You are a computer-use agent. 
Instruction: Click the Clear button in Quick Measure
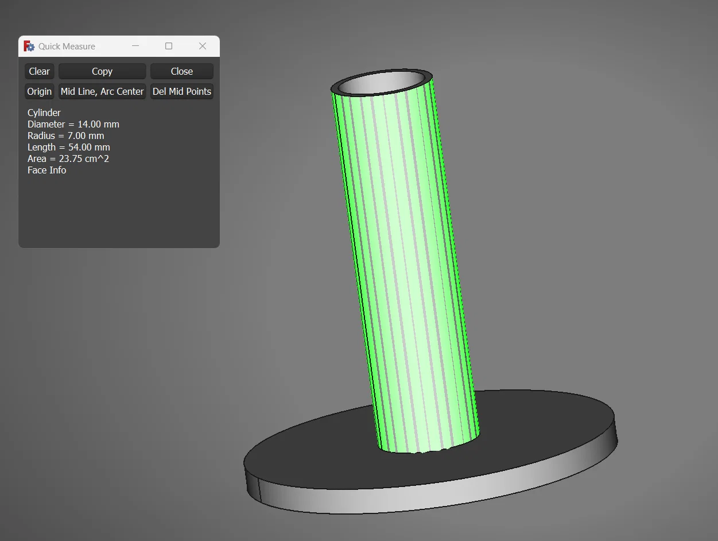pyautogui.click(x=39, y=71)
